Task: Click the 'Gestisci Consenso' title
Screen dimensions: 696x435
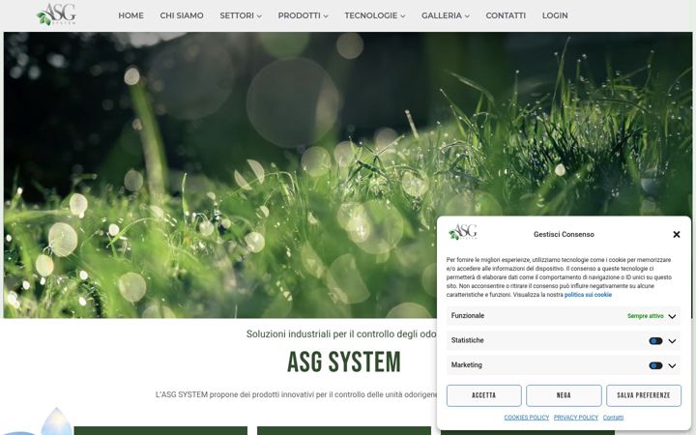Action: tap(564, 234)
